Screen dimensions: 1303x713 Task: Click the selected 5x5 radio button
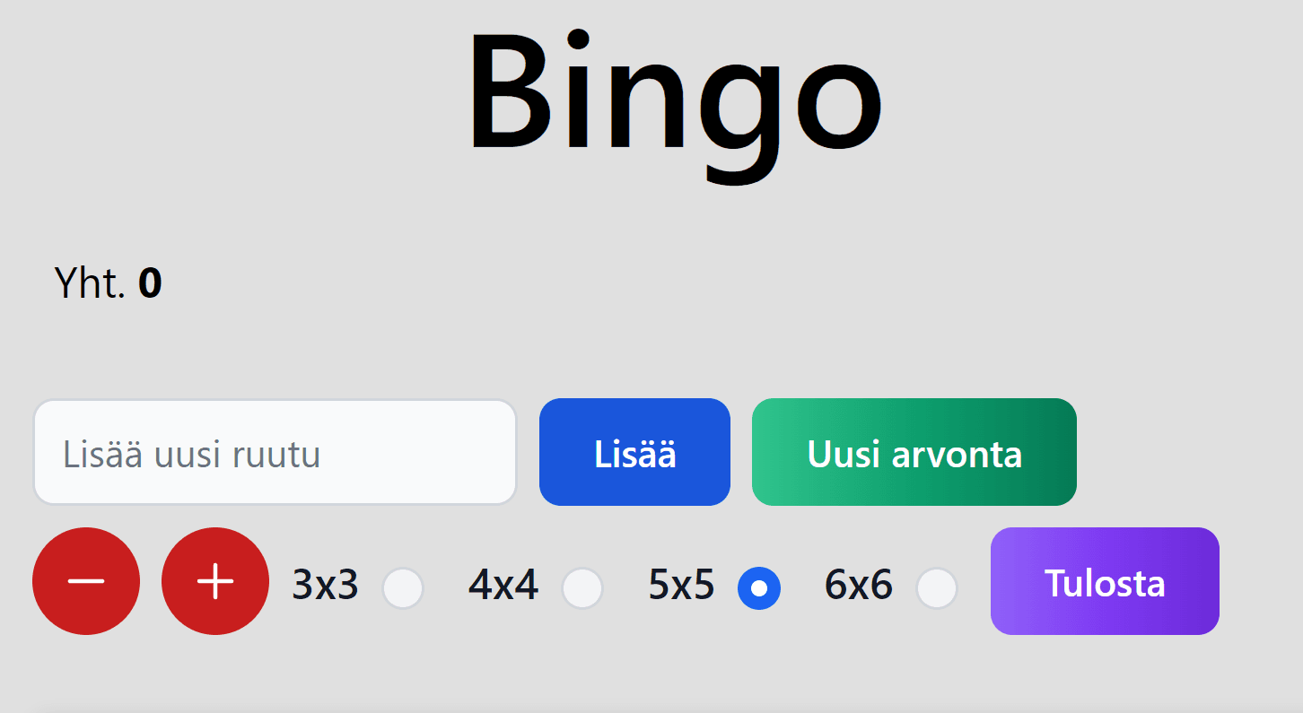759,588
